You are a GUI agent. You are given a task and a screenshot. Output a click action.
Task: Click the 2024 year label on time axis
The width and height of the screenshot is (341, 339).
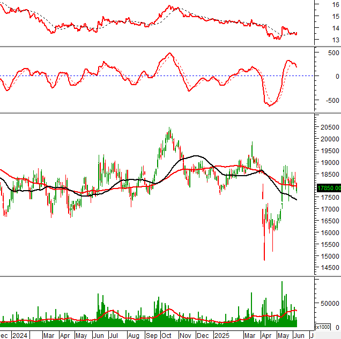(20, 336)
